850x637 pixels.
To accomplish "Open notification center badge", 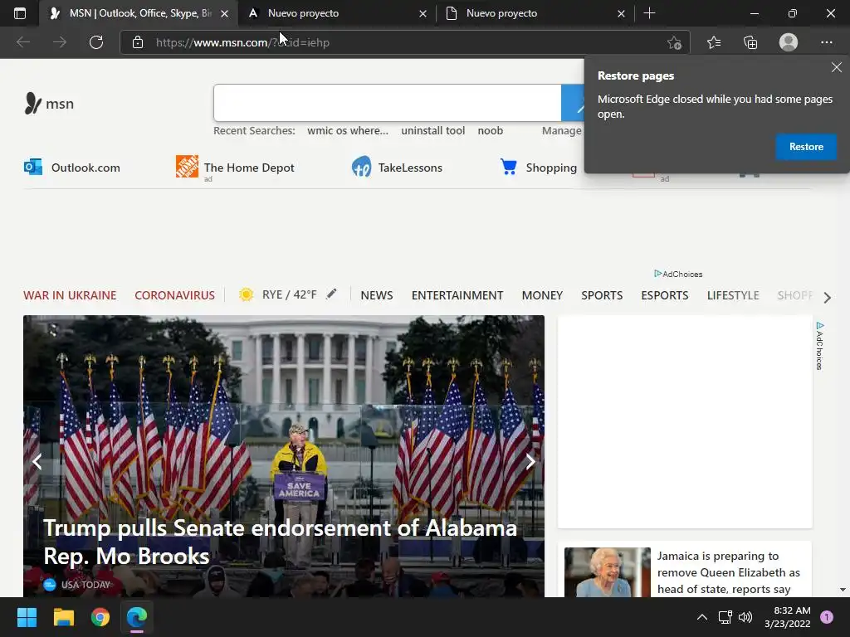I will click(826, 617).
